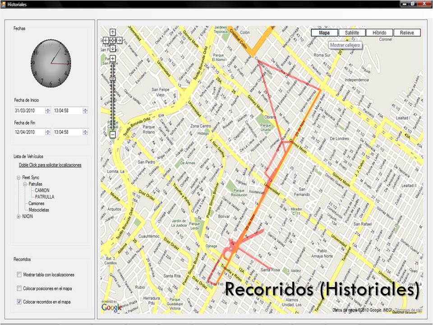Zoom in with the plus map button
The image size is (433, 325).
pyautogui.click(x=113, y=59)
